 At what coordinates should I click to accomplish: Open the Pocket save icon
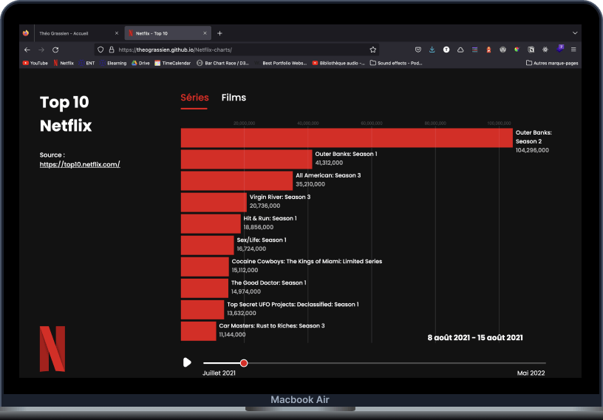418,50
